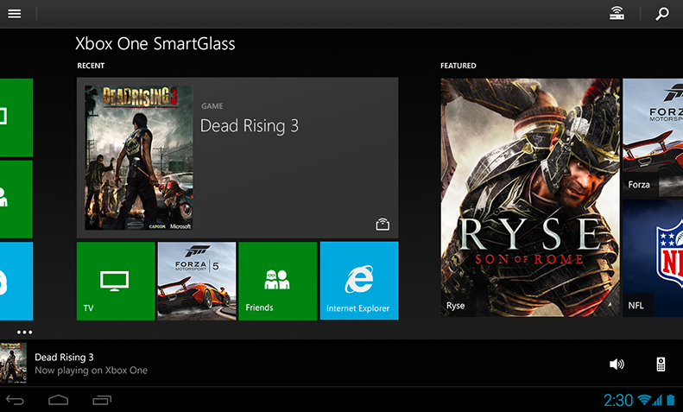Open the hamburger navigation menu

(x=15, y=14)
